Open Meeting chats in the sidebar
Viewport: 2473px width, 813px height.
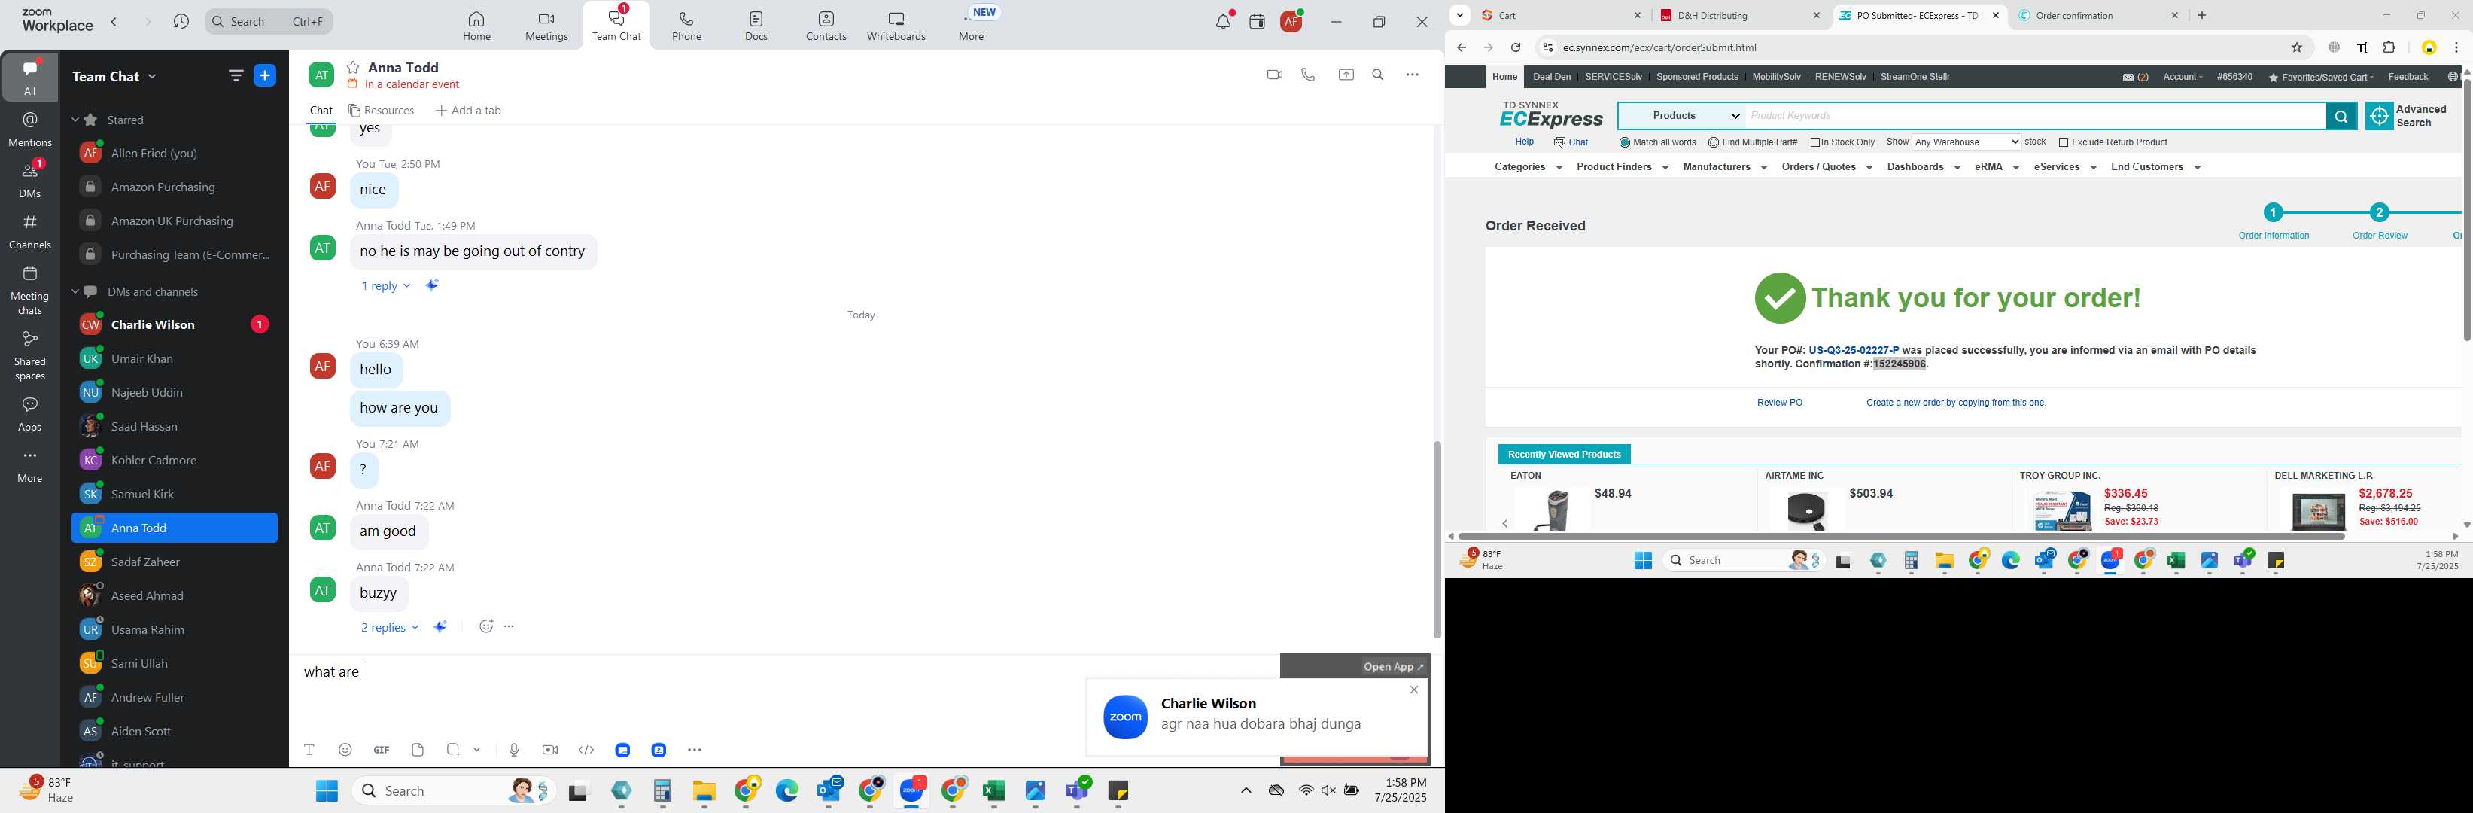coord(30,290)
